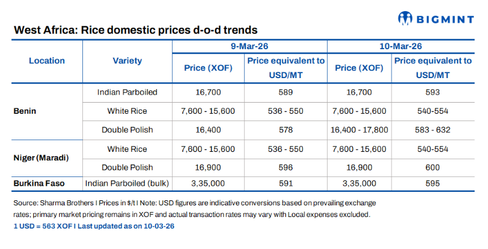Click the Niger (Maradi) location cell

click(41, 158)
